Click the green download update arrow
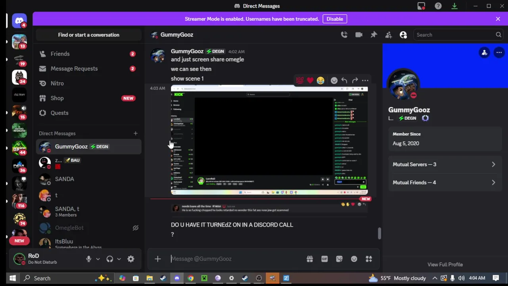This screenshot has width=508, height=286. [454, 6]
